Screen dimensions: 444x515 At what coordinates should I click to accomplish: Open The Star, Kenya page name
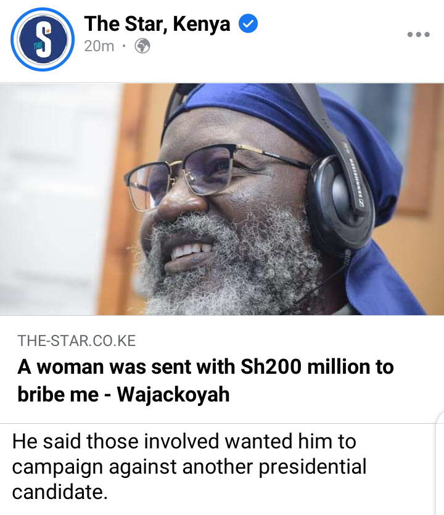tap(157, 24)
